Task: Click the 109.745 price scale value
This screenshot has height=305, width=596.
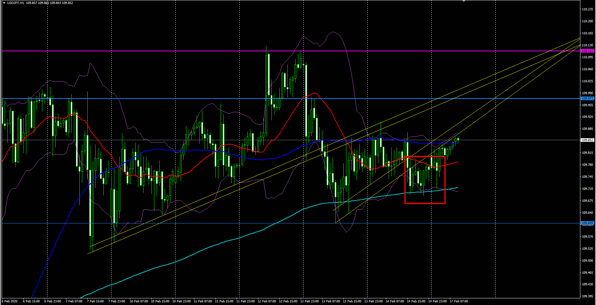Action: coord(587,177)
